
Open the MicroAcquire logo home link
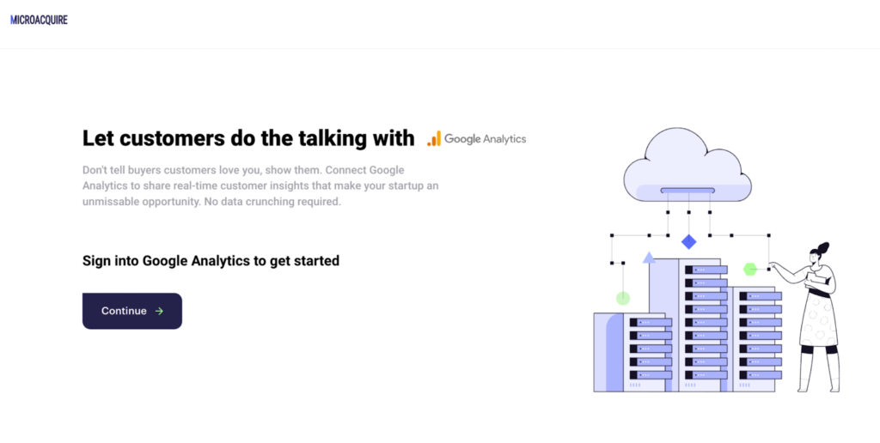39,21
